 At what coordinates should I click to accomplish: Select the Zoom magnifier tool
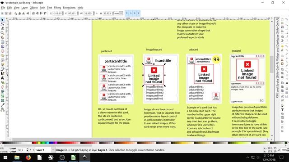pyautogui.click(x=2, y=33)
